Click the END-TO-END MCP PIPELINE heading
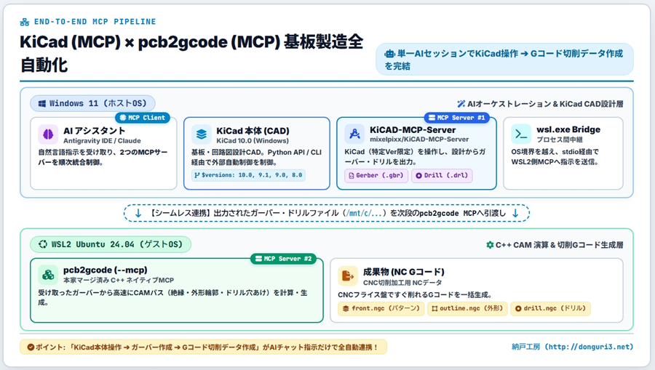The image size is (655, 370). 95,22
